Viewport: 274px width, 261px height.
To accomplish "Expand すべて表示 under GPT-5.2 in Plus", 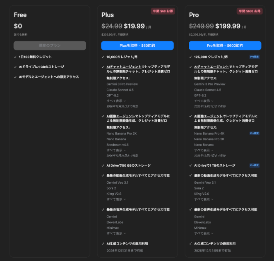I will click(116, 101).
